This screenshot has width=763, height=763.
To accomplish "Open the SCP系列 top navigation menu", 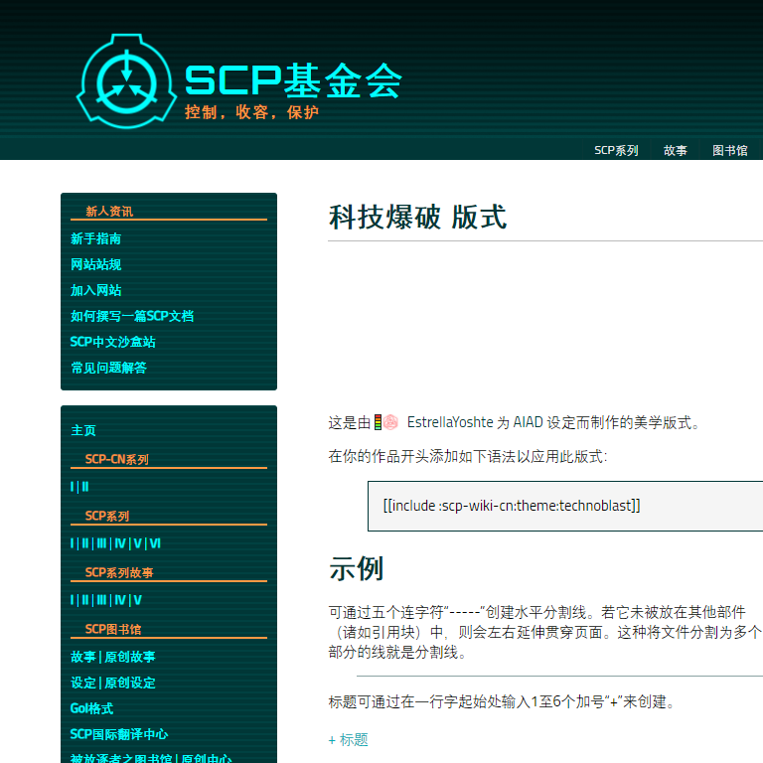I will pos(616,151).
